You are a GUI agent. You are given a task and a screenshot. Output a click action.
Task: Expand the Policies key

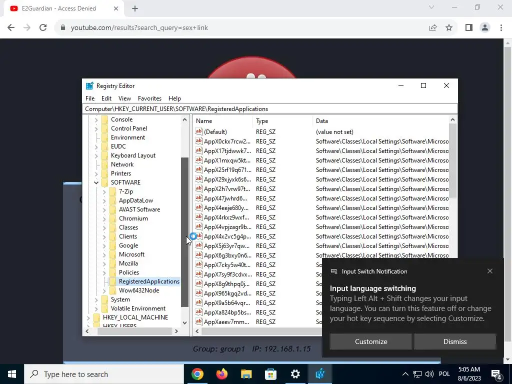(104, 272)
